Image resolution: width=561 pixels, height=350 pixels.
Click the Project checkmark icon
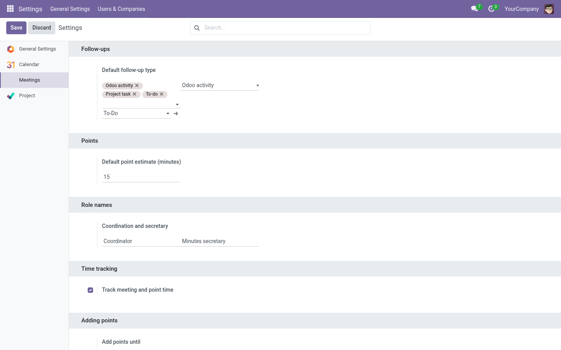coord(11,96)
